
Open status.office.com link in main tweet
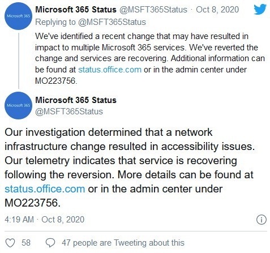pyautogui.click(x=45, y=189)
